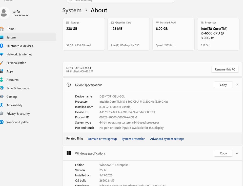Viewport: 243px width, 186px height.
Task: Click the Speed: 2133 MHz text
Action: point(166,45)
